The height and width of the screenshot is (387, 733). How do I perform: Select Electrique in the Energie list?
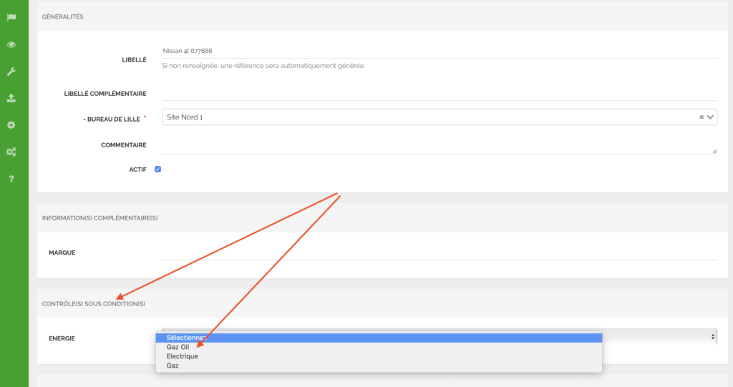tap(183, 356)
